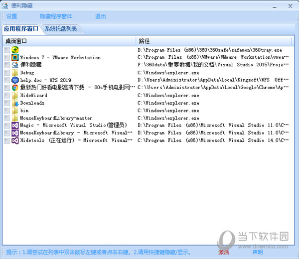Select the Downloads row title

pos(32,103)
